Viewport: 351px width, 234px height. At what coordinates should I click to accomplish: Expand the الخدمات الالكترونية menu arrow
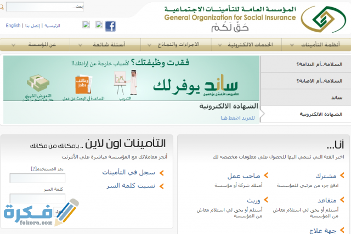tap(220, 45)
